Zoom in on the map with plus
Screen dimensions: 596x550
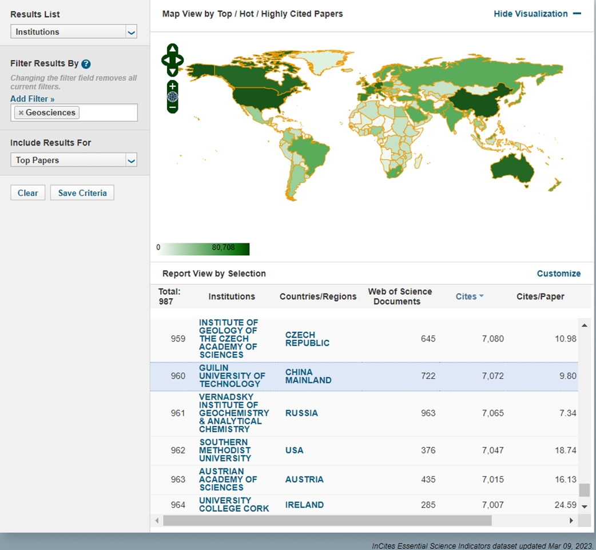pos(172,86)
